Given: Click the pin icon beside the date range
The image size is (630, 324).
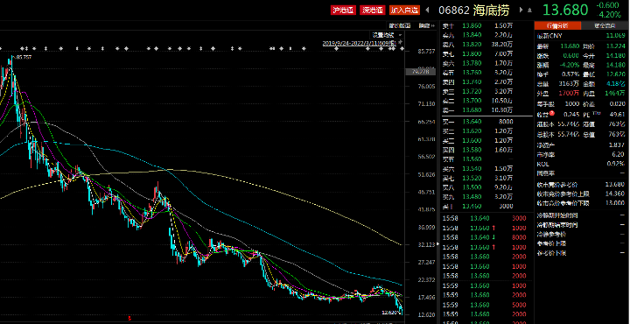Looking at the screenshot, I should [x=400, y=43].
